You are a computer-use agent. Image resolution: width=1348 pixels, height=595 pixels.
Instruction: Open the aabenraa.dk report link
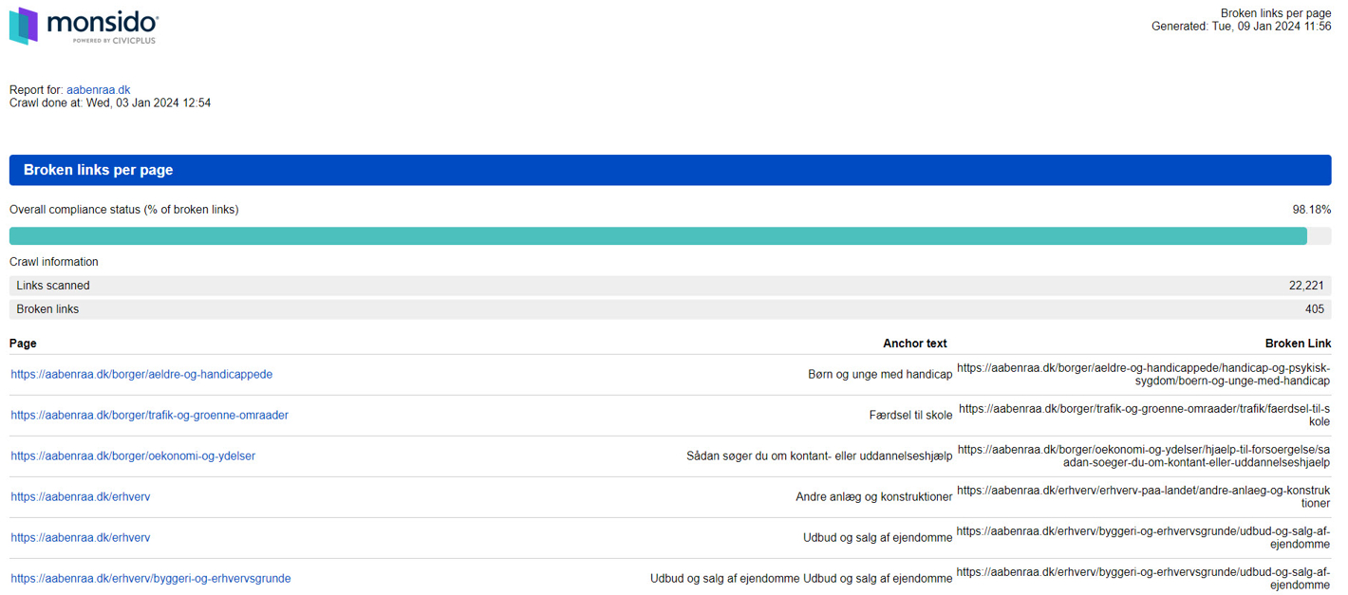(x=98, y=90)
